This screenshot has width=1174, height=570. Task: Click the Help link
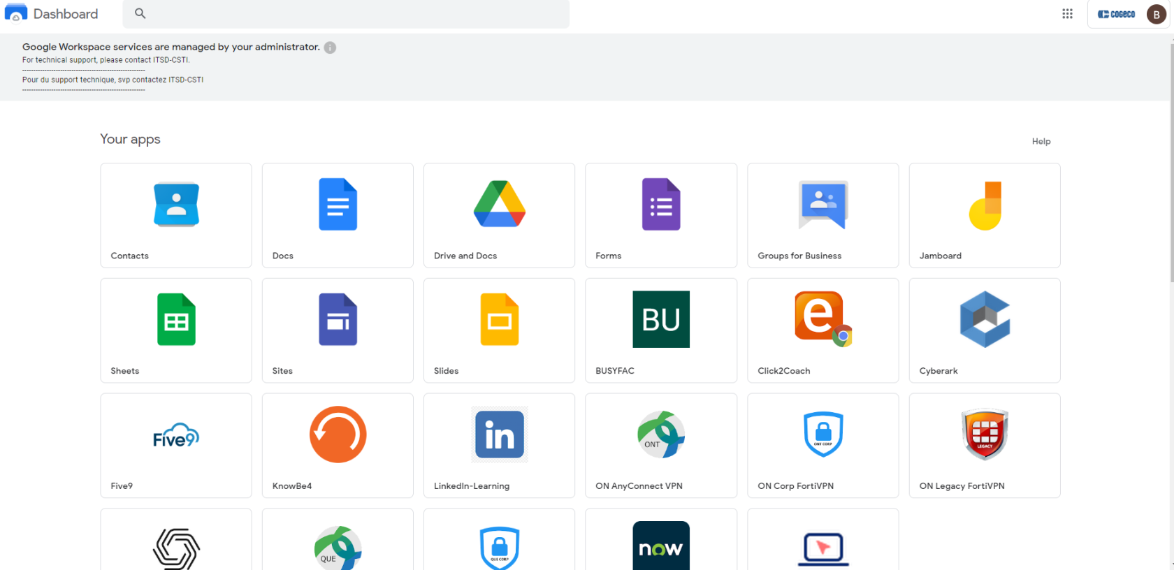(x=1041, y=141)
